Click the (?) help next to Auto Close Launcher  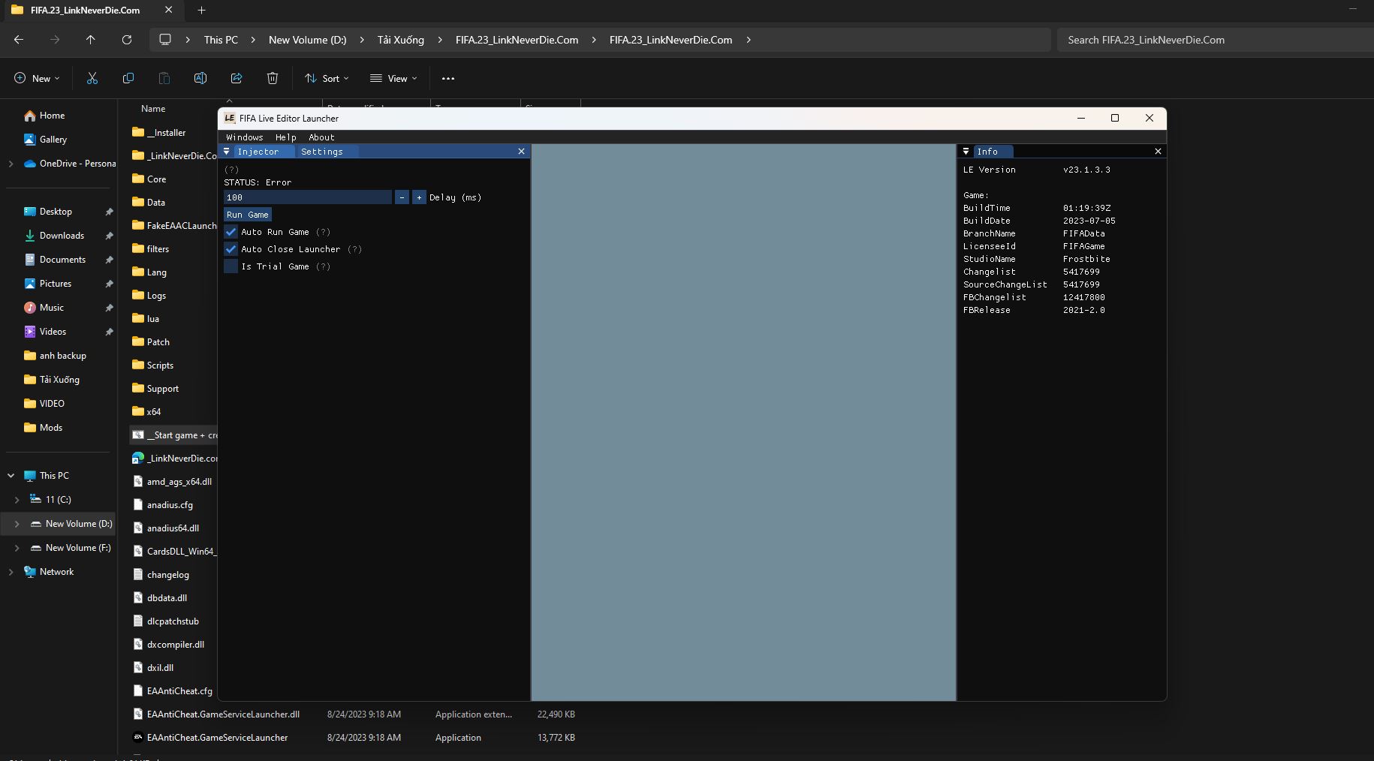click(x=355, y=249)
